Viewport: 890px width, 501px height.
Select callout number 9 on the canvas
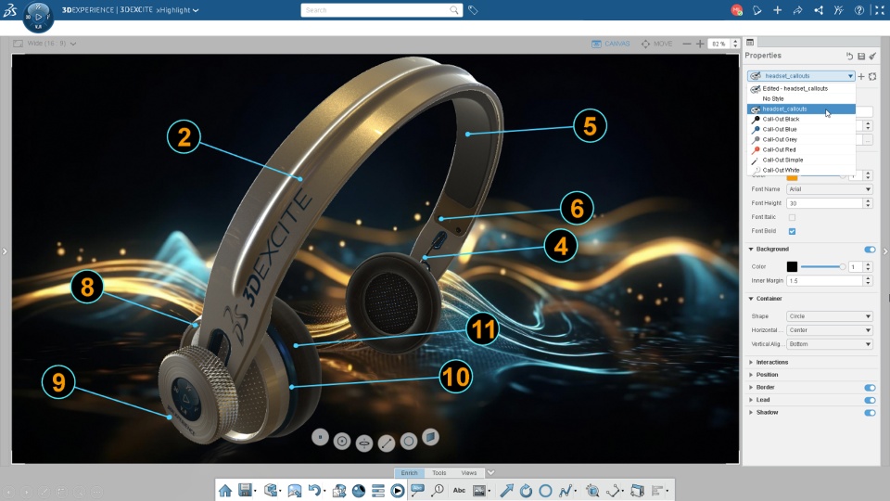click(58, 381)
